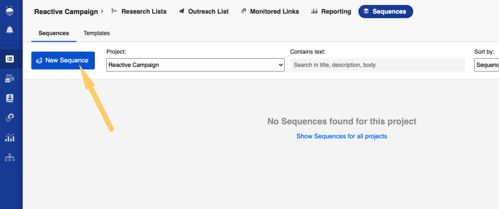
Task: Open the mail inbox icon in sidebar
Action: (x=10, y=79)
